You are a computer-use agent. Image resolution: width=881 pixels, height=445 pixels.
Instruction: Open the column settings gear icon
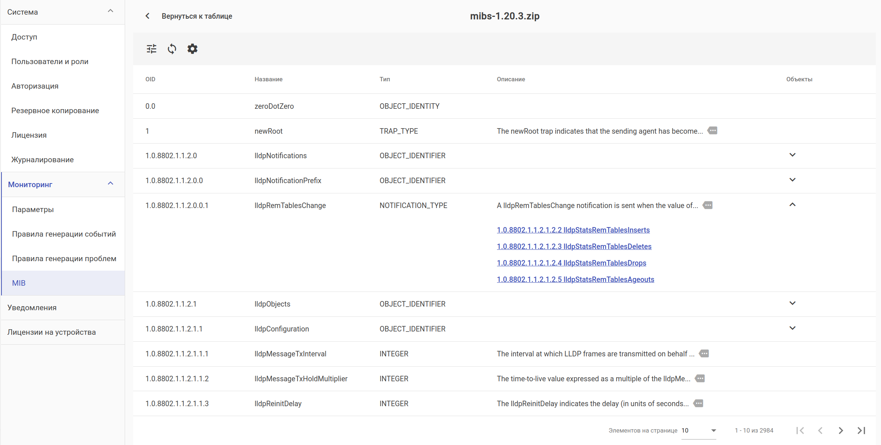(x=192, y=49)
